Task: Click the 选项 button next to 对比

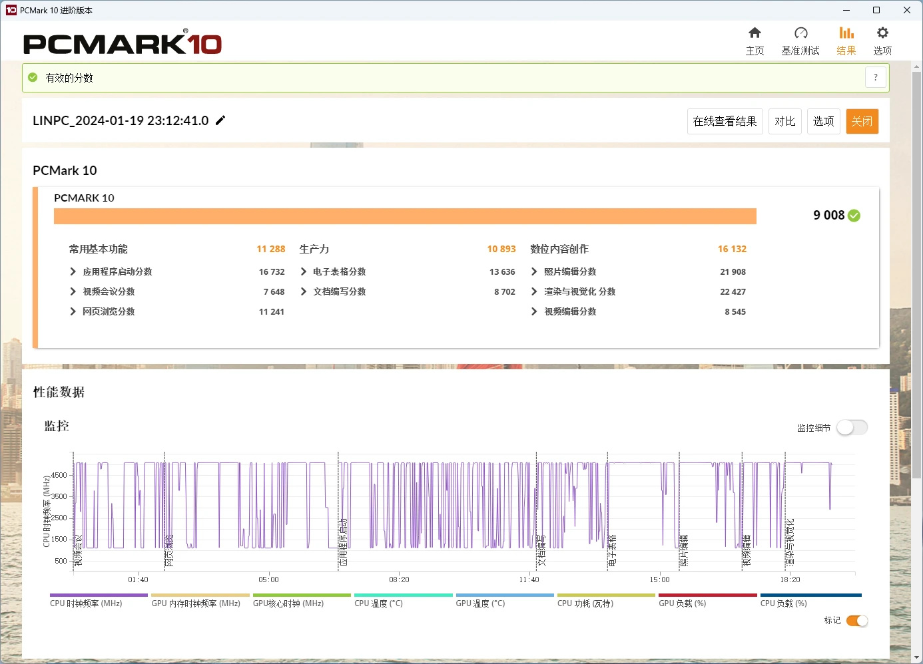Action: click(823, 121)
